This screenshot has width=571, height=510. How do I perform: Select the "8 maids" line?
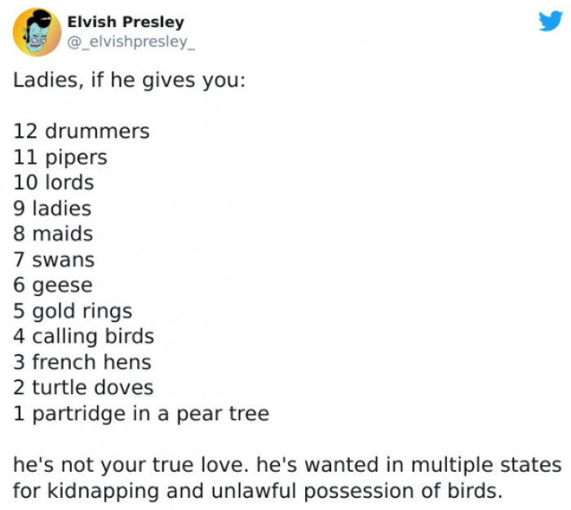click(53, 233)
